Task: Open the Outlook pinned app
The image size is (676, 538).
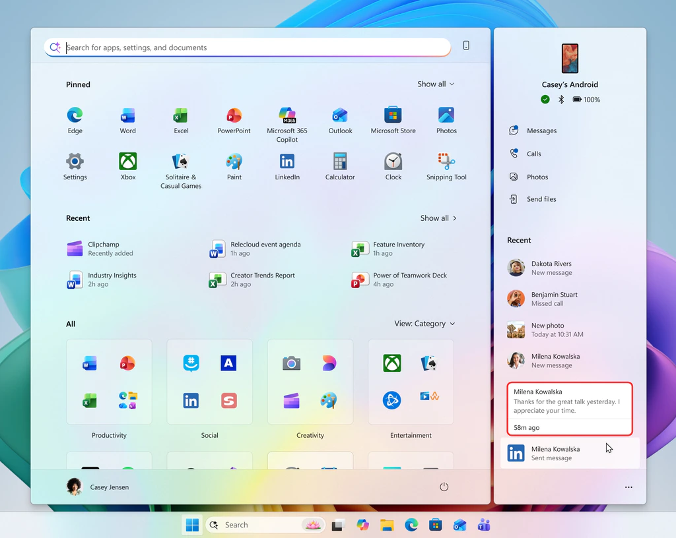Action: (x=340, y=121)
